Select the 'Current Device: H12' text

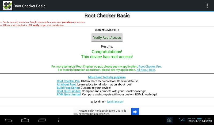[107, 30]
